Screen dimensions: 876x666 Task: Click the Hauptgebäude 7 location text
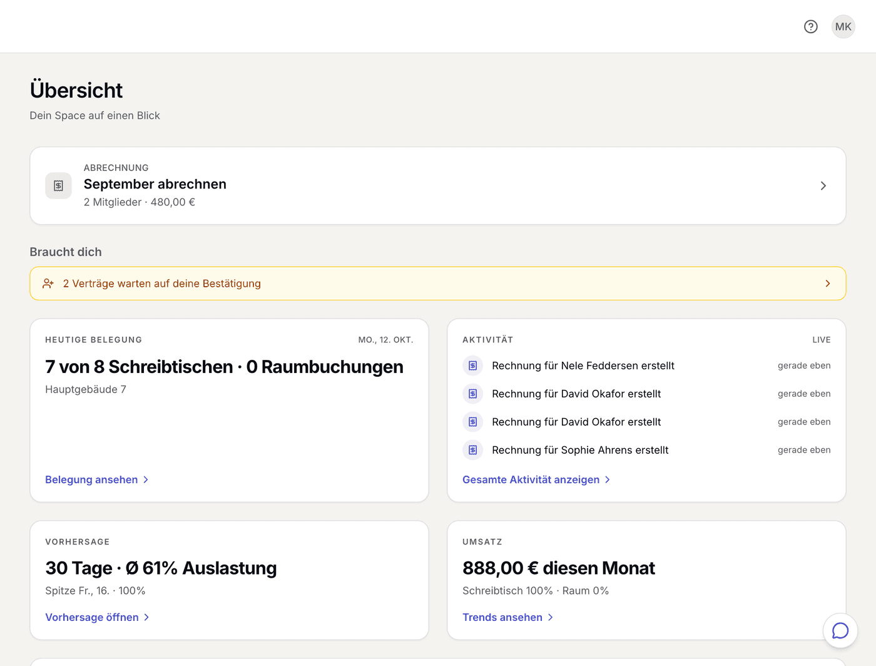point(86,389)
